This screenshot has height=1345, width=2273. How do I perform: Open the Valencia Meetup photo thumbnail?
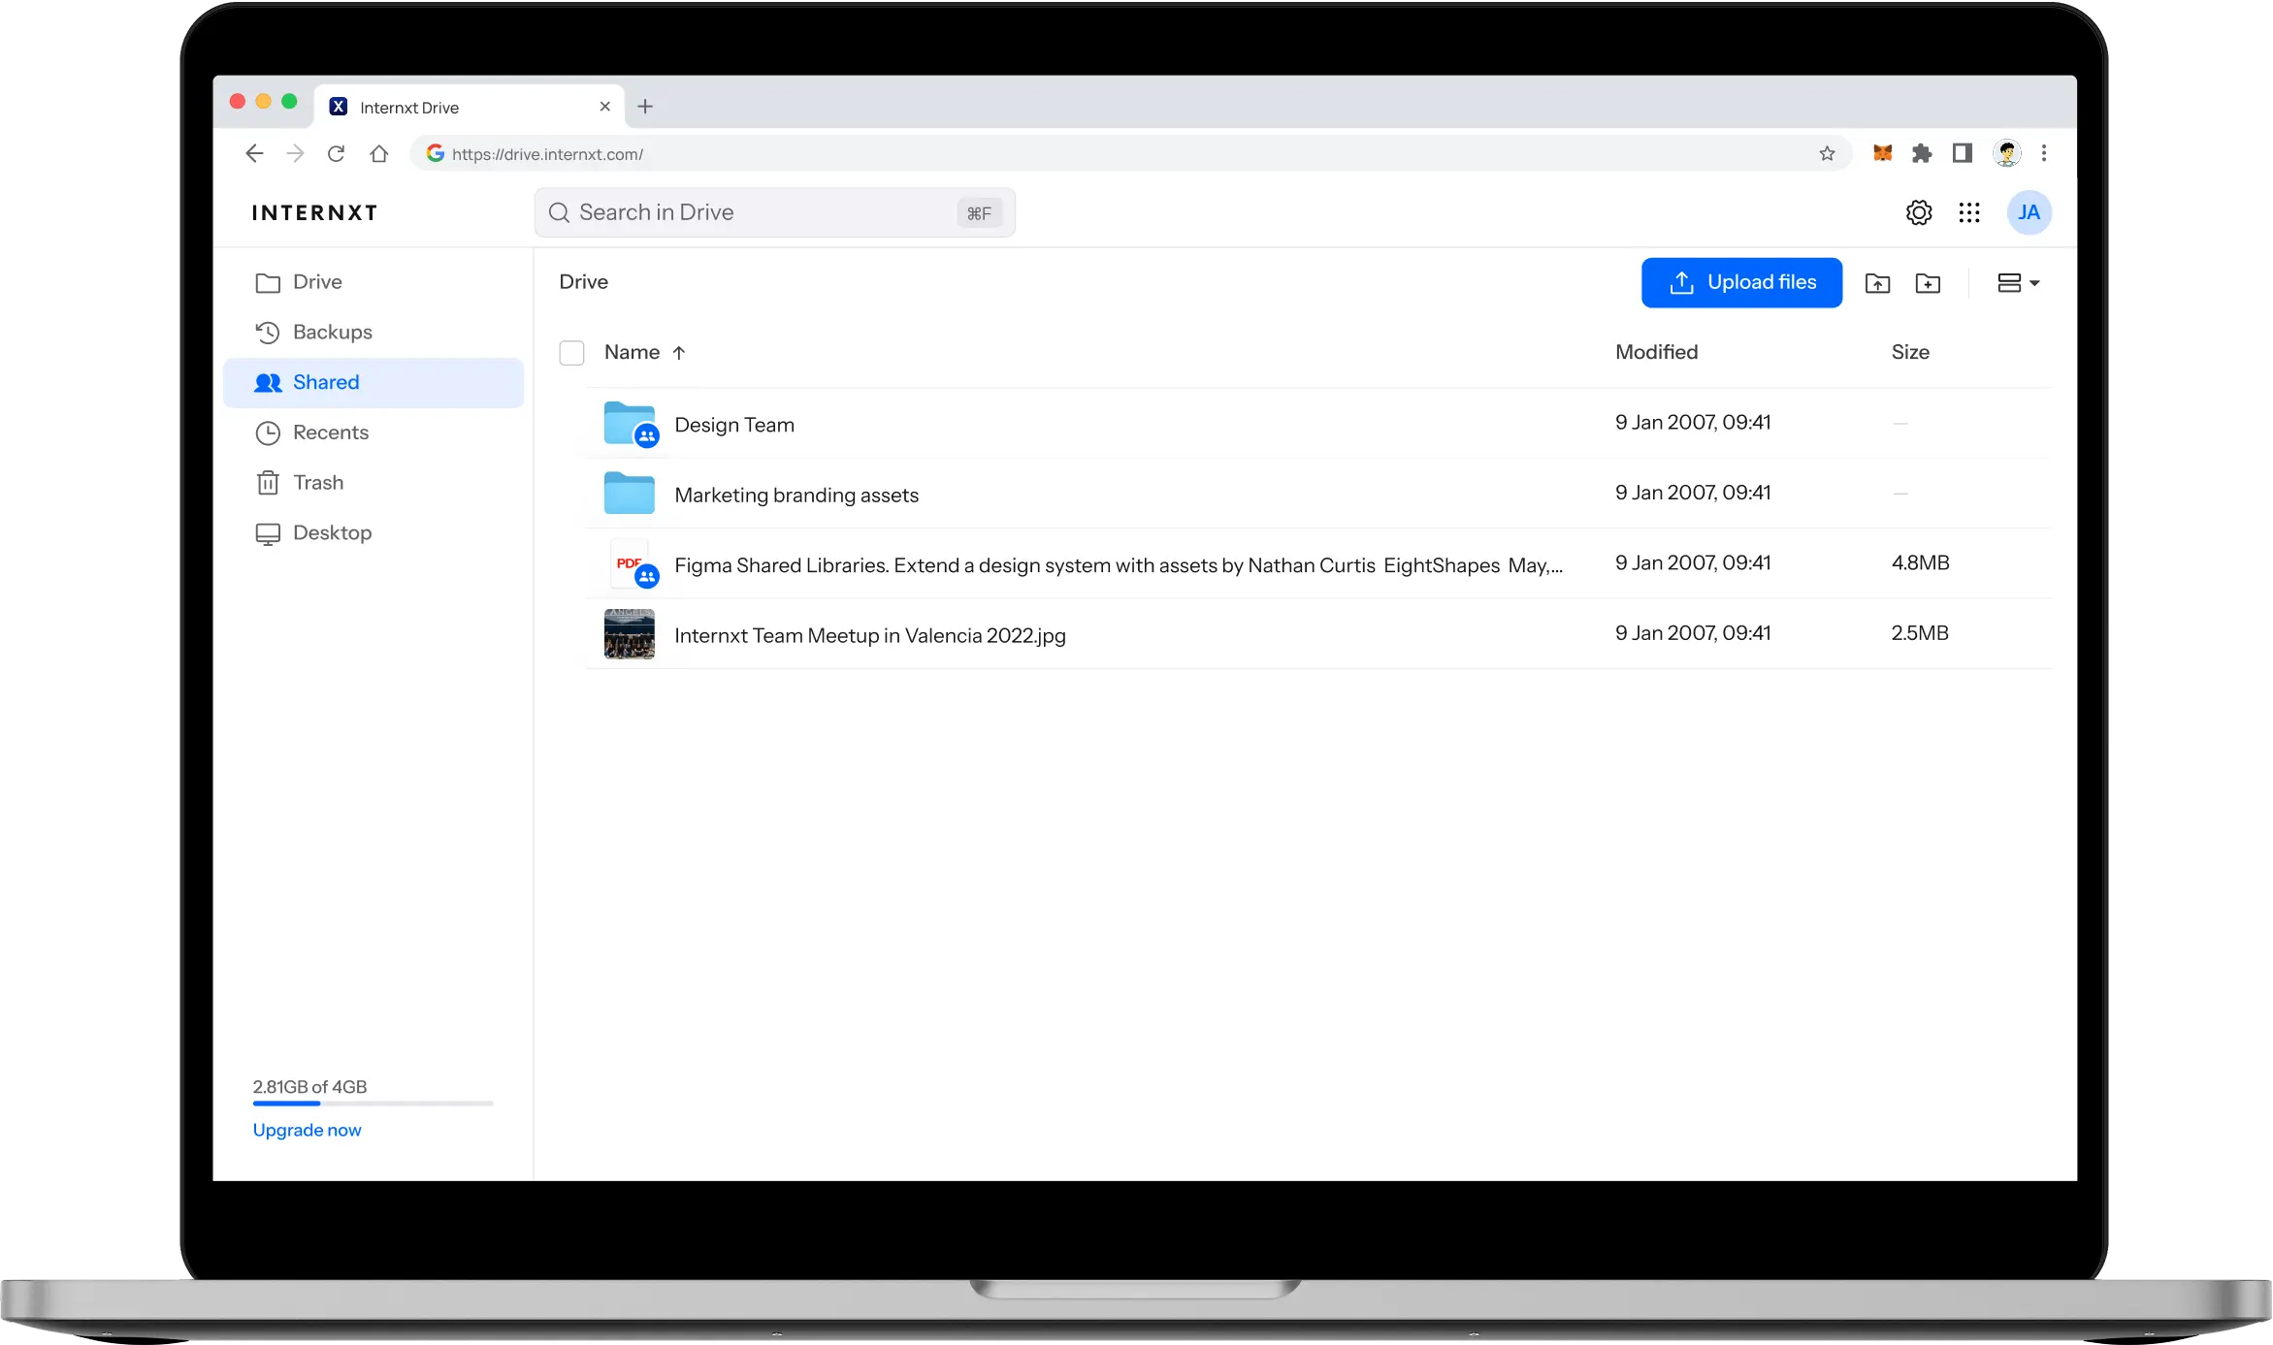tap(629, 634)
